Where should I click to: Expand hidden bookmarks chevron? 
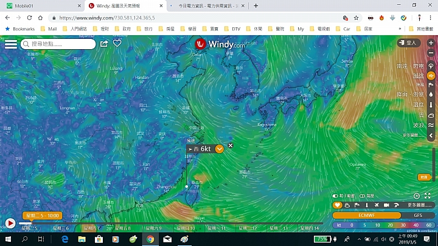(400, 29)
